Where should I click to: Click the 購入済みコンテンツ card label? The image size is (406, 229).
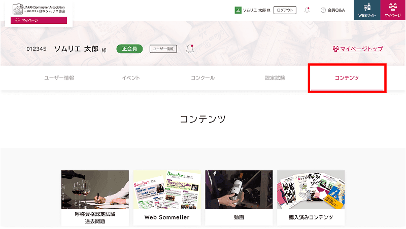point(311,217)
